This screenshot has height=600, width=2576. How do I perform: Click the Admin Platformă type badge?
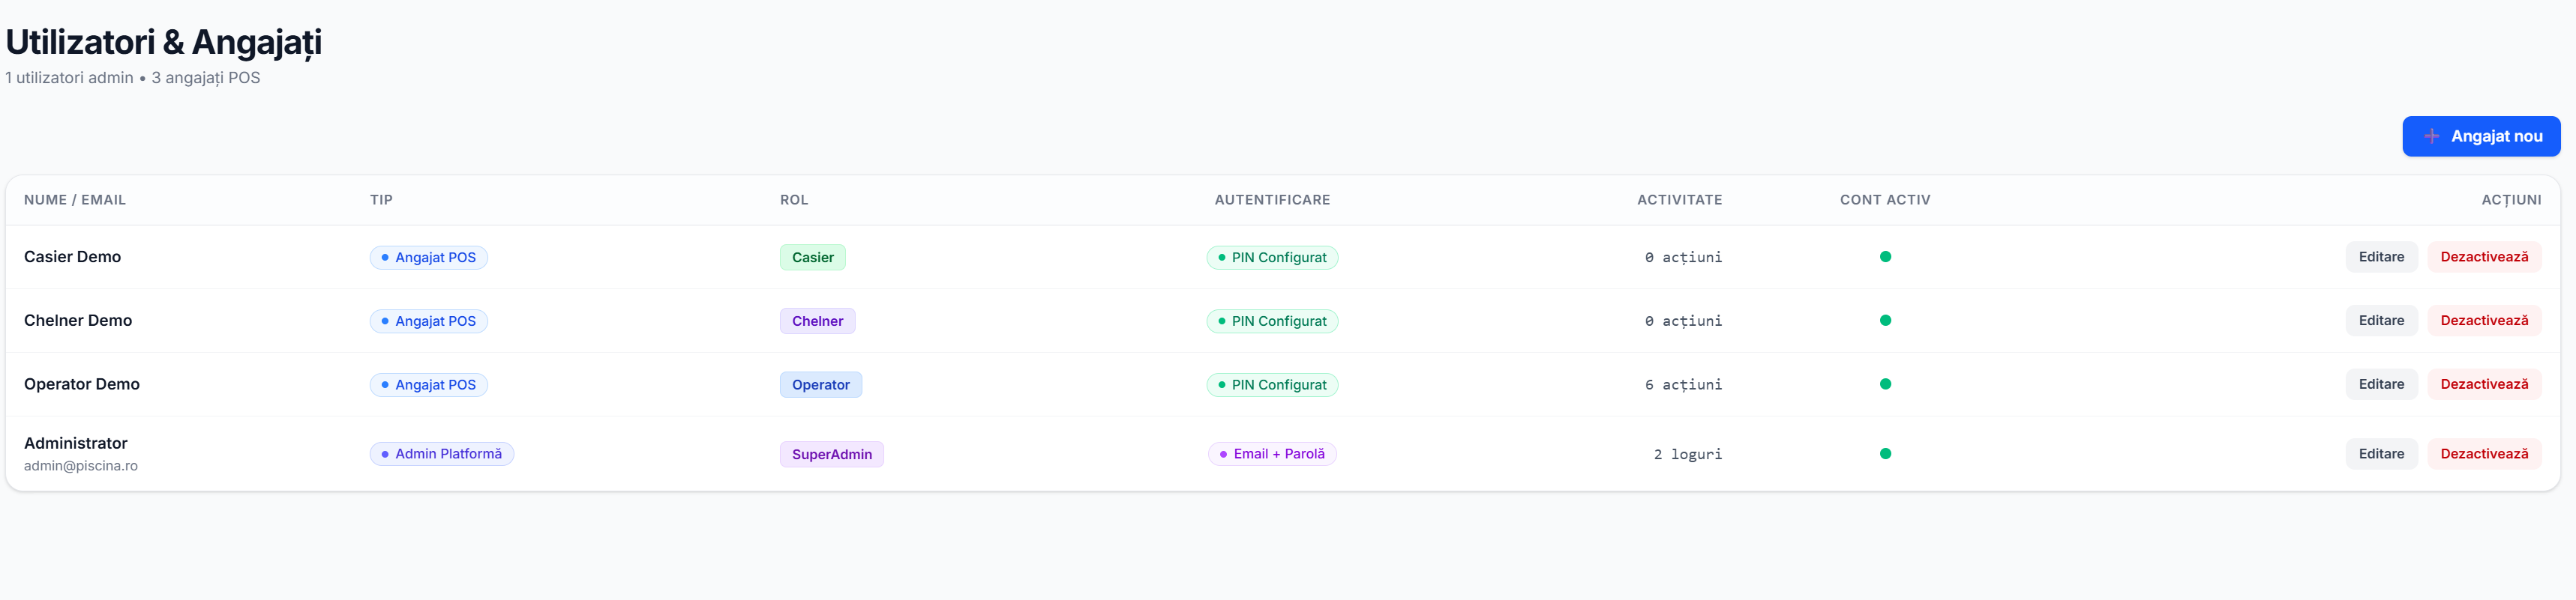tap(441, 454)
